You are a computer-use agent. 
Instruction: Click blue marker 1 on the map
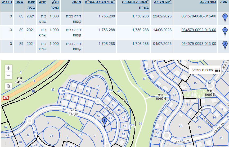(104, 122)
